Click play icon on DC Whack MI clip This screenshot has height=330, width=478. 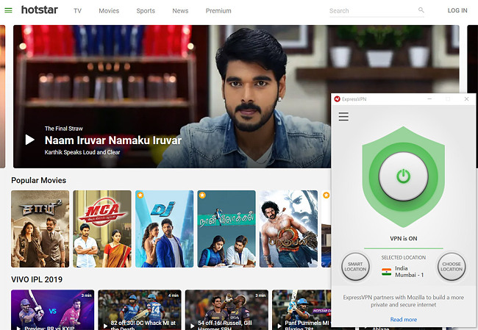105,326
